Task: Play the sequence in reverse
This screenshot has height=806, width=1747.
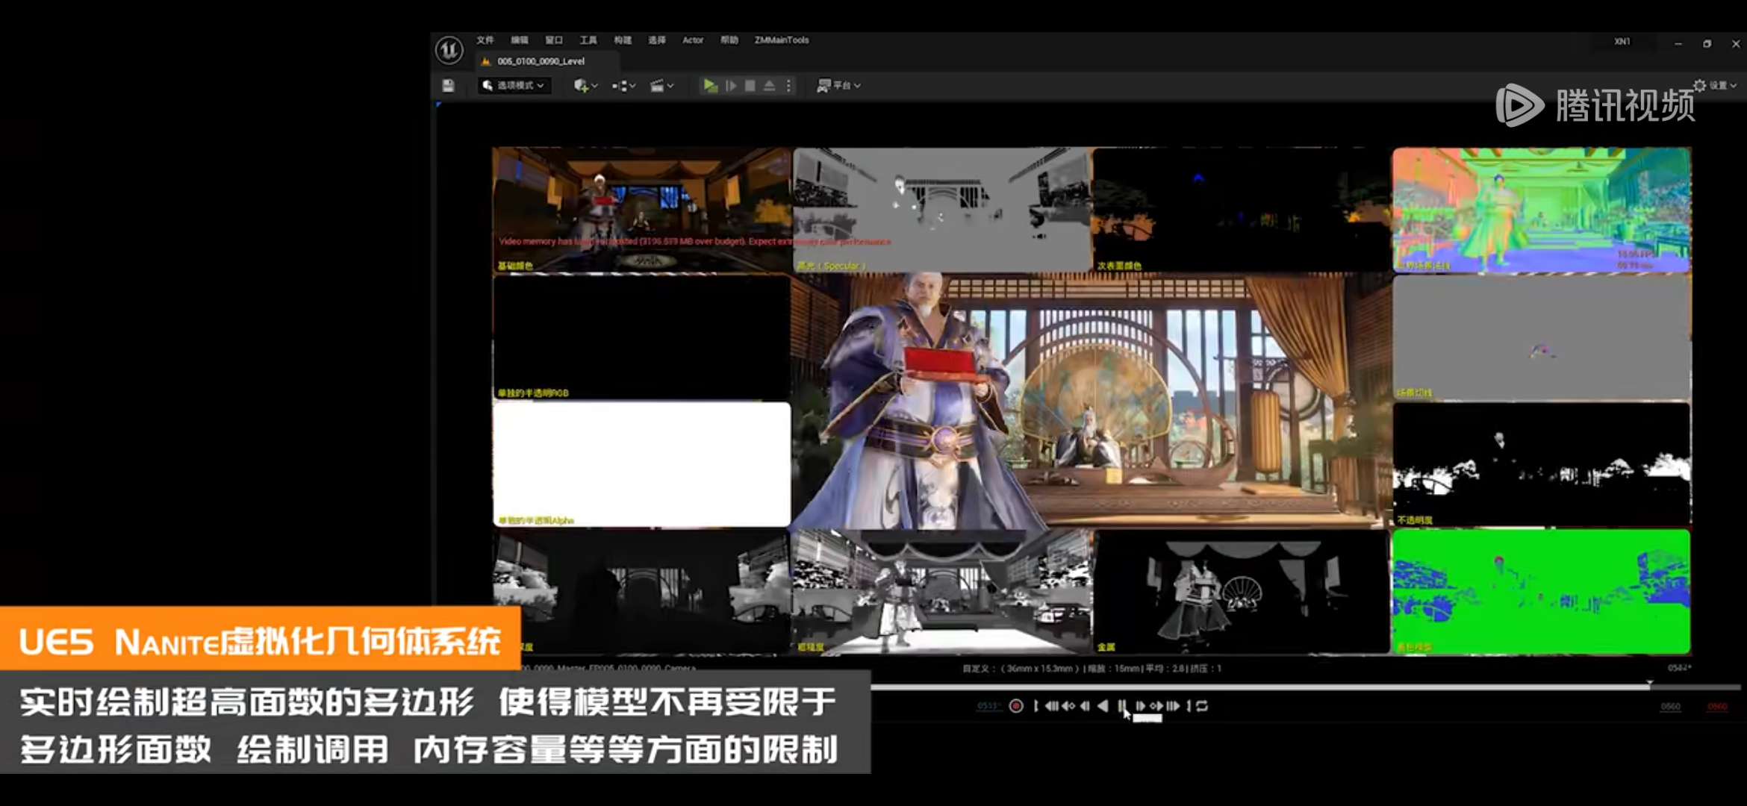Action: [x=1103, y=706]
